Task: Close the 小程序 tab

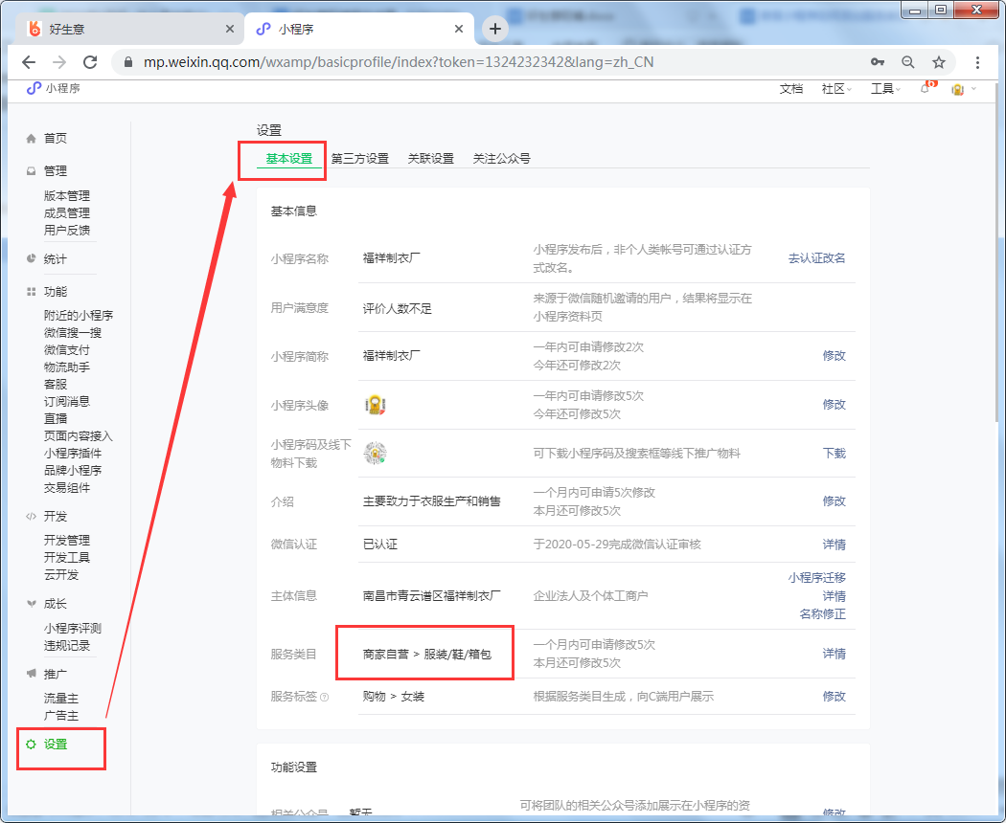Action: coord(459,29)
